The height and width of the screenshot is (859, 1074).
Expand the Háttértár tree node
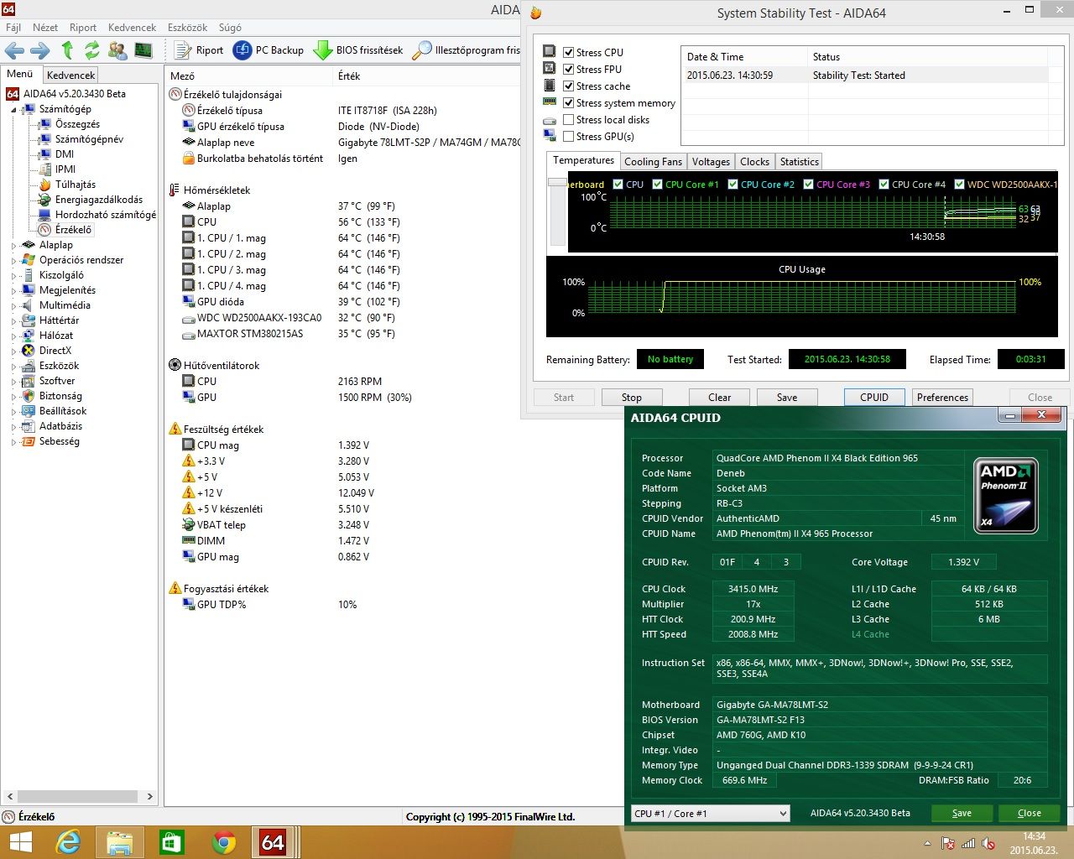pyautogui.click(x=14, y=320)
